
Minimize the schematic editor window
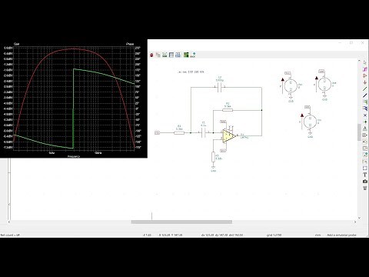[x=340, y=42]
